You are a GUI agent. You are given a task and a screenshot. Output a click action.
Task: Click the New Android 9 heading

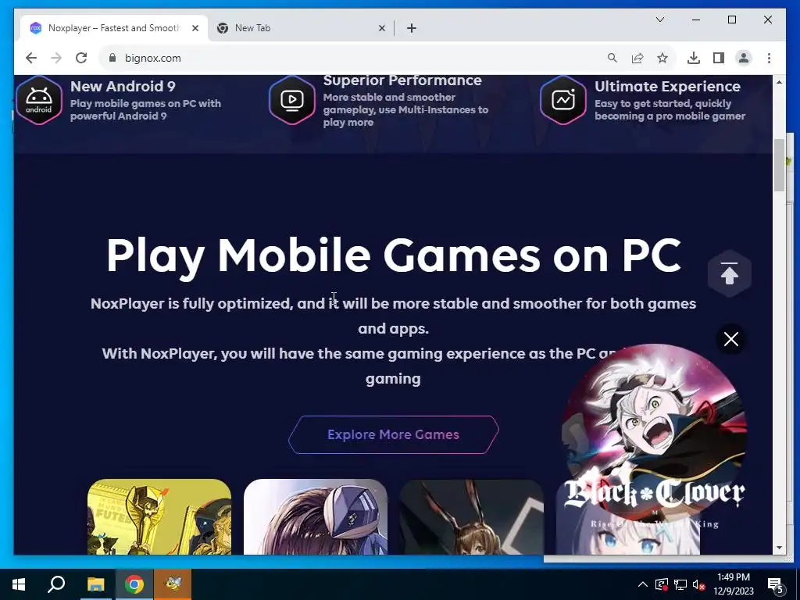(123, 86)
